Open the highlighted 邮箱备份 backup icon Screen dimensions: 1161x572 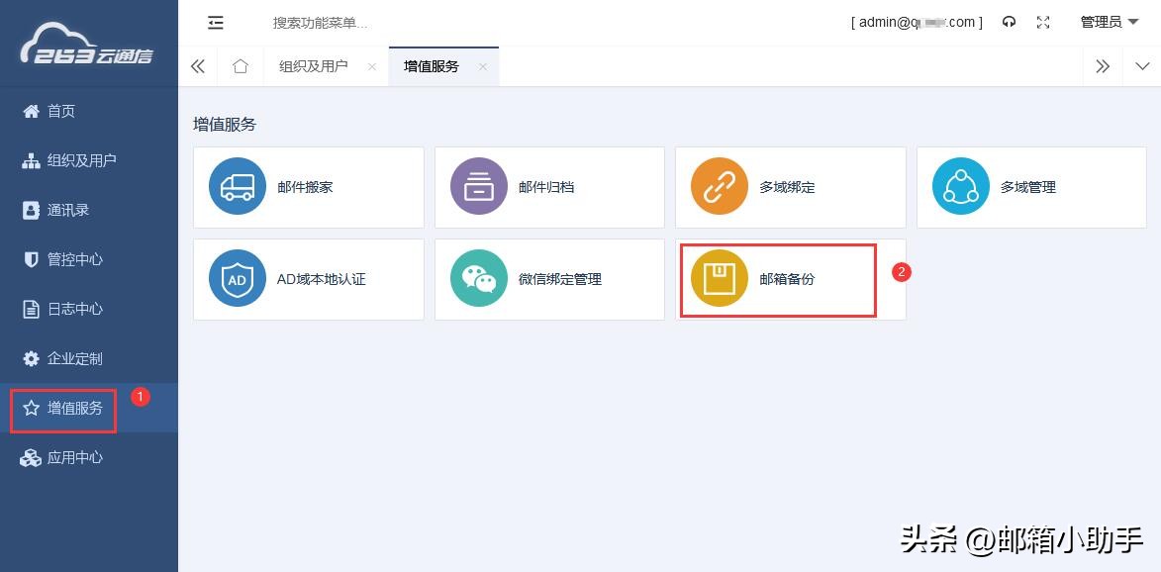[720, 279]
